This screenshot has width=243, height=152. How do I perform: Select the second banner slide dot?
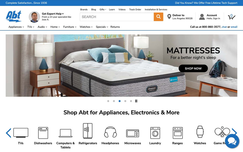coord(114,101)
